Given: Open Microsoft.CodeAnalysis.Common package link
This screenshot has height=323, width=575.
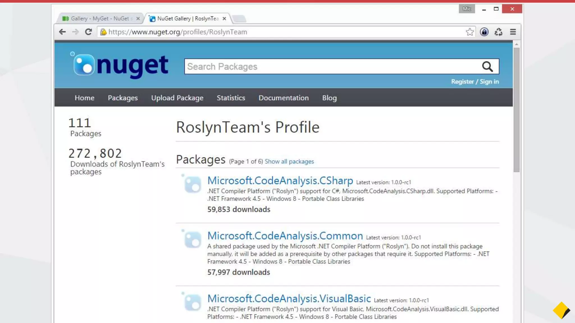Looking at the screenshot, I should (x=285, y=236).
